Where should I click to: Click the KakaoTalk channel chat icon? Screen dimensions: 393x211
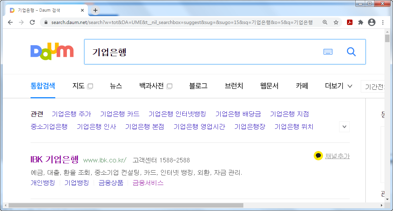[318, 156]
